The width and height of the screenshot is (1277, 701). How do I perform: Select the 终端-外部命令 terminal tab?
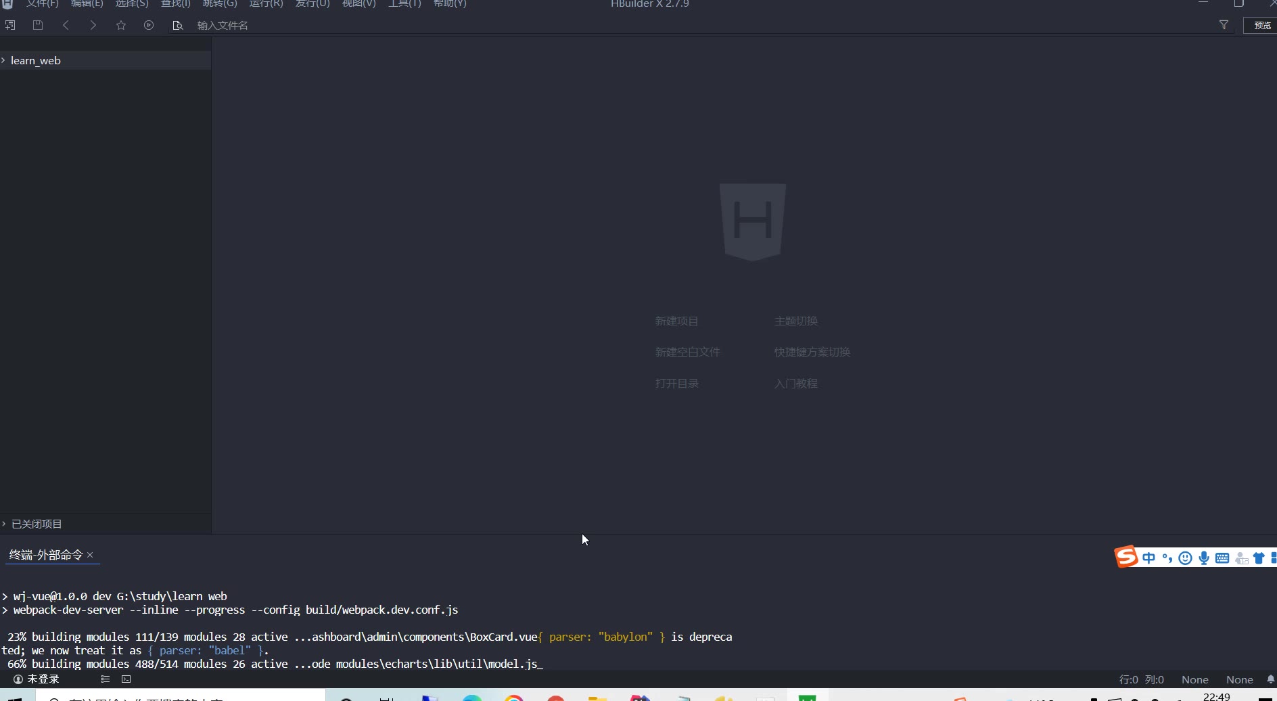pos(45,555)
